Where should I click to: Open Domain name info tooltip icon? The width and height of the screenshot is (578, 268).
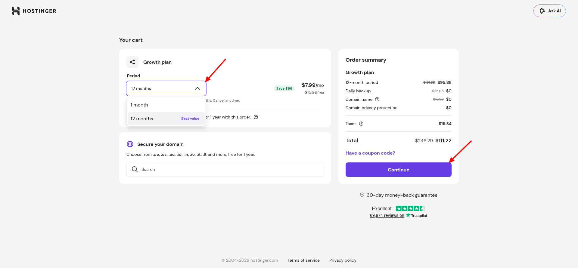pyautogui.click(x=377, y=99)
